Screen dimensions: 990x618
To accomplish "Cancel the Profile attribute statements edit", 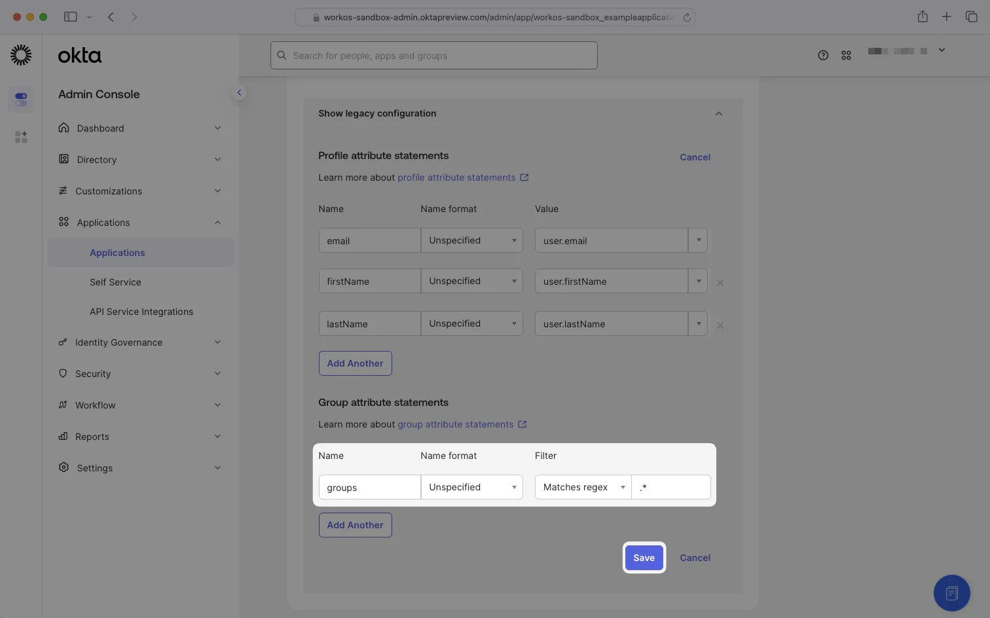I will (x=695, y=157).
